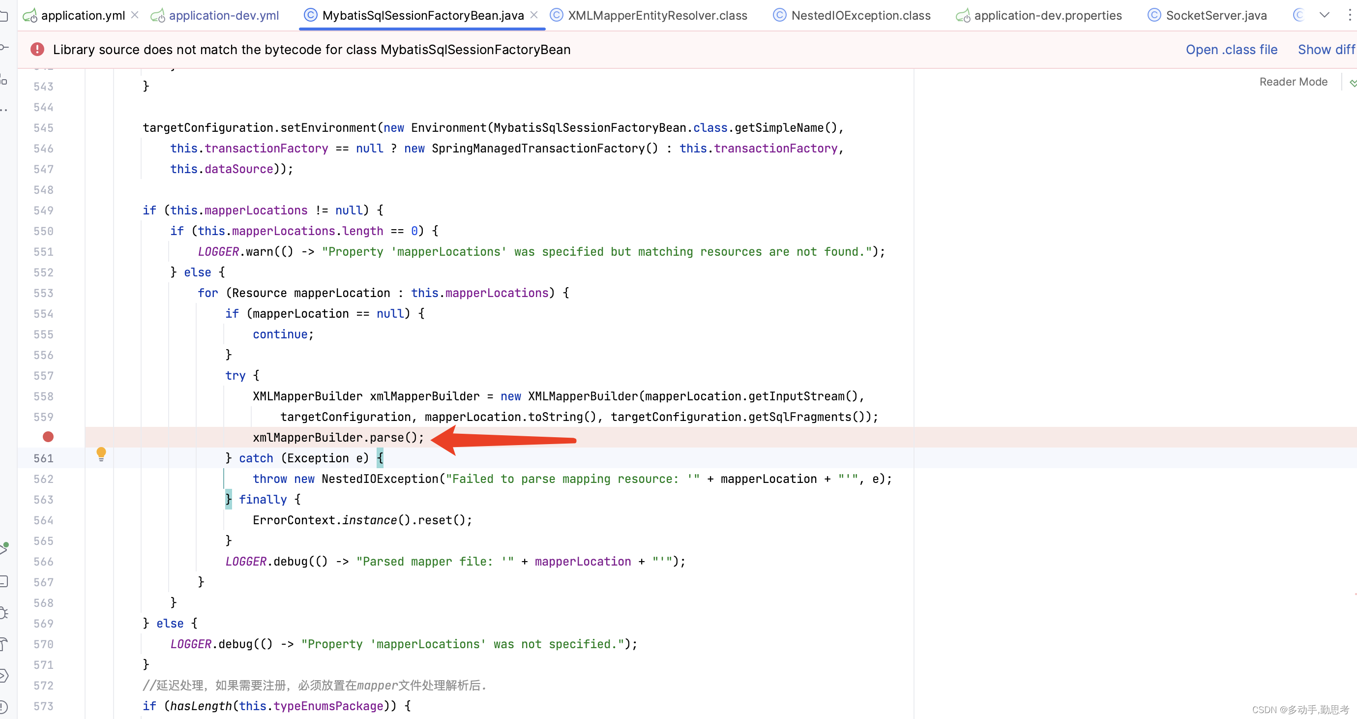Click the error icon in the bytecode mismatch banner
1357x719 pixels.
[37, 49]
